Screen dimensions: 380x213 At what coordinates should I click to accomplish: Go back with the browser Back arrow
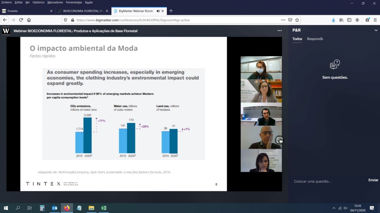(x=5, y=20)
